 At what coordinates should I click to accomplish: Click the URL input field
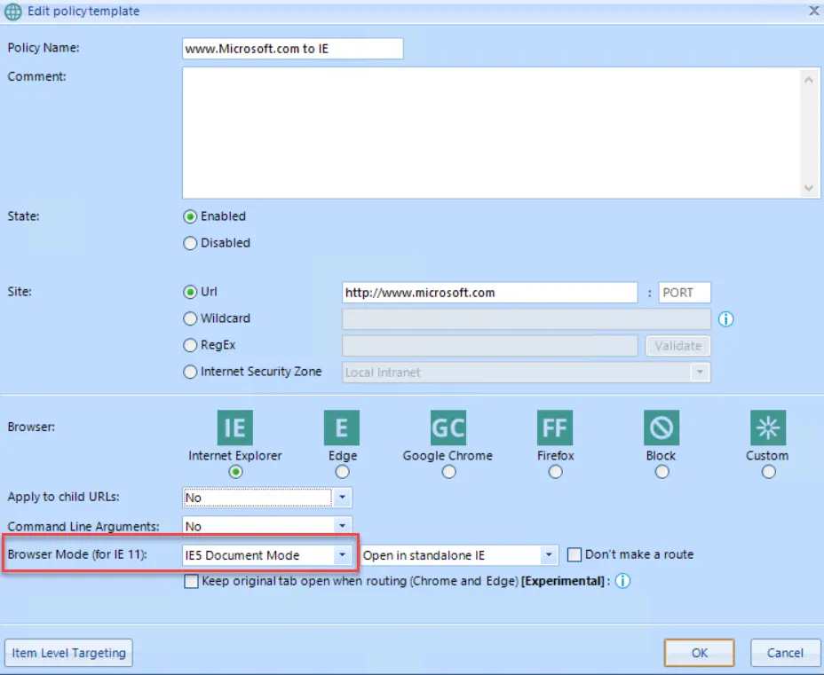tap(490, 293)
